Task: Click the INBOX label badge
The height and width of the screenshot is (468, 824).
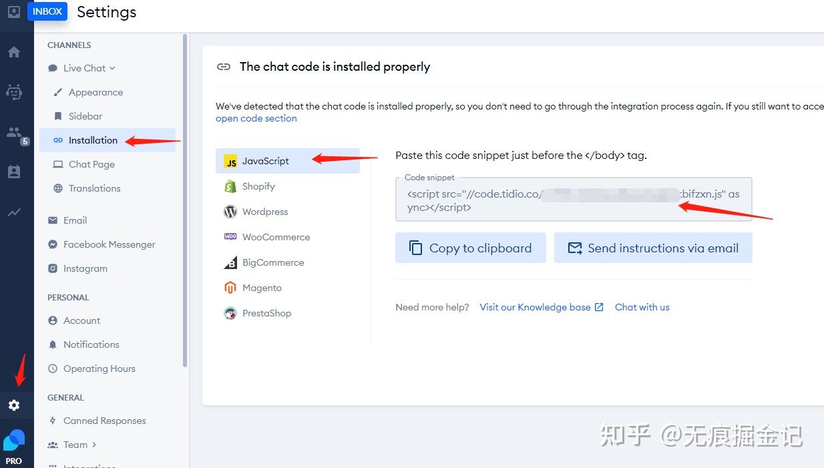Action: (47, 11)
